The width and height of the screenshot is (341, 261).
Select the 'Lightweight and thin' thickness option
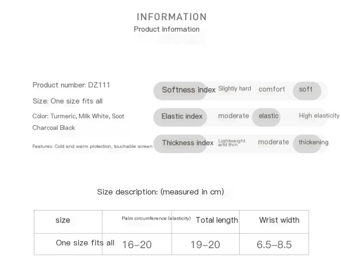(x=232, y=142)
